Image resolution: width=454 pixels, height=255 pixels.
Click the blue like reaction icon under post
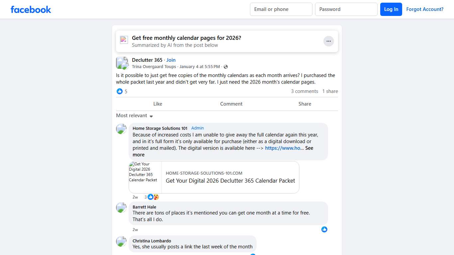tap(120, 91)
